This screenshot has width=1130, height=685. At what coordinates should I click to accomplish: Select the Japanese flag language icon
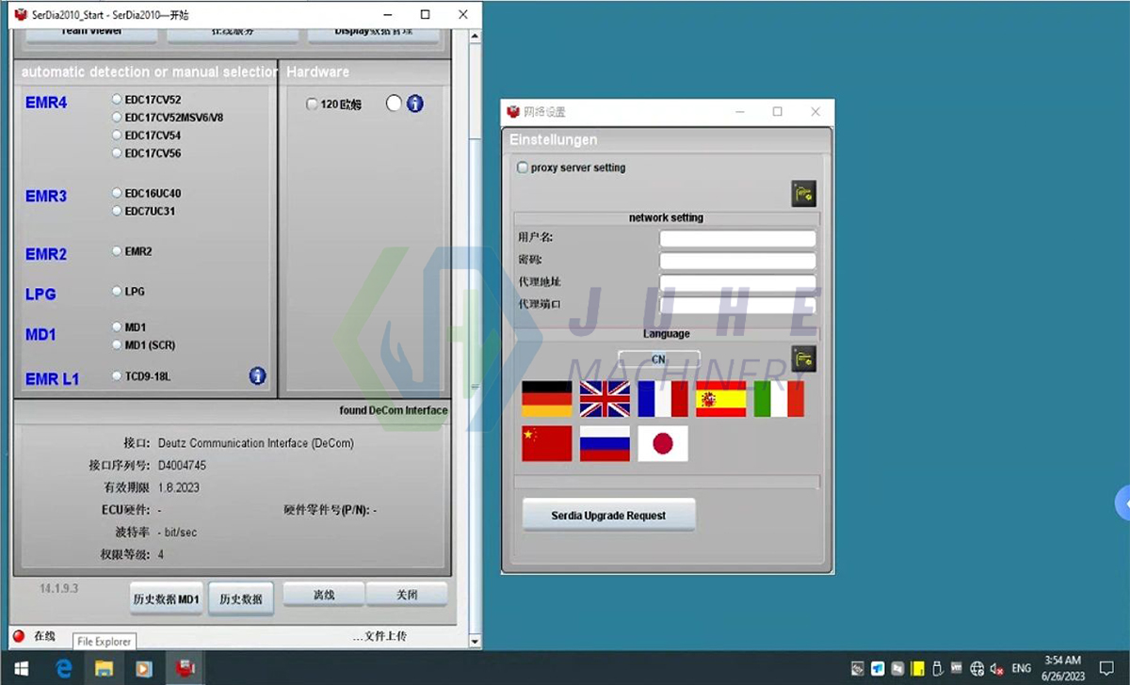click(663, 443)
